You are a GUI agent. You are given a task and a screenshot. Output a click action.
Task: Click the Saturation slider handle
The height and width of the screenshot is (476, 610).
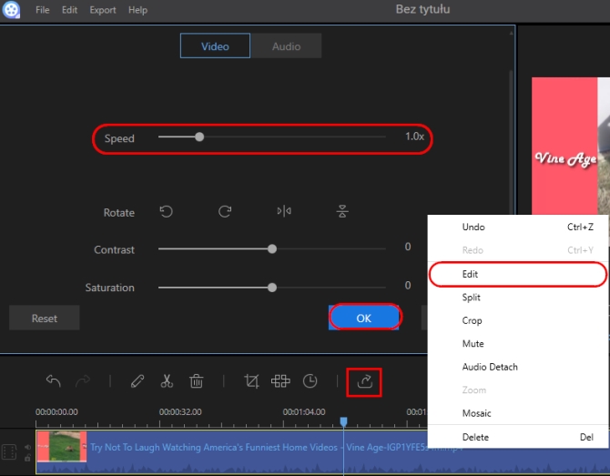(272, 288)
